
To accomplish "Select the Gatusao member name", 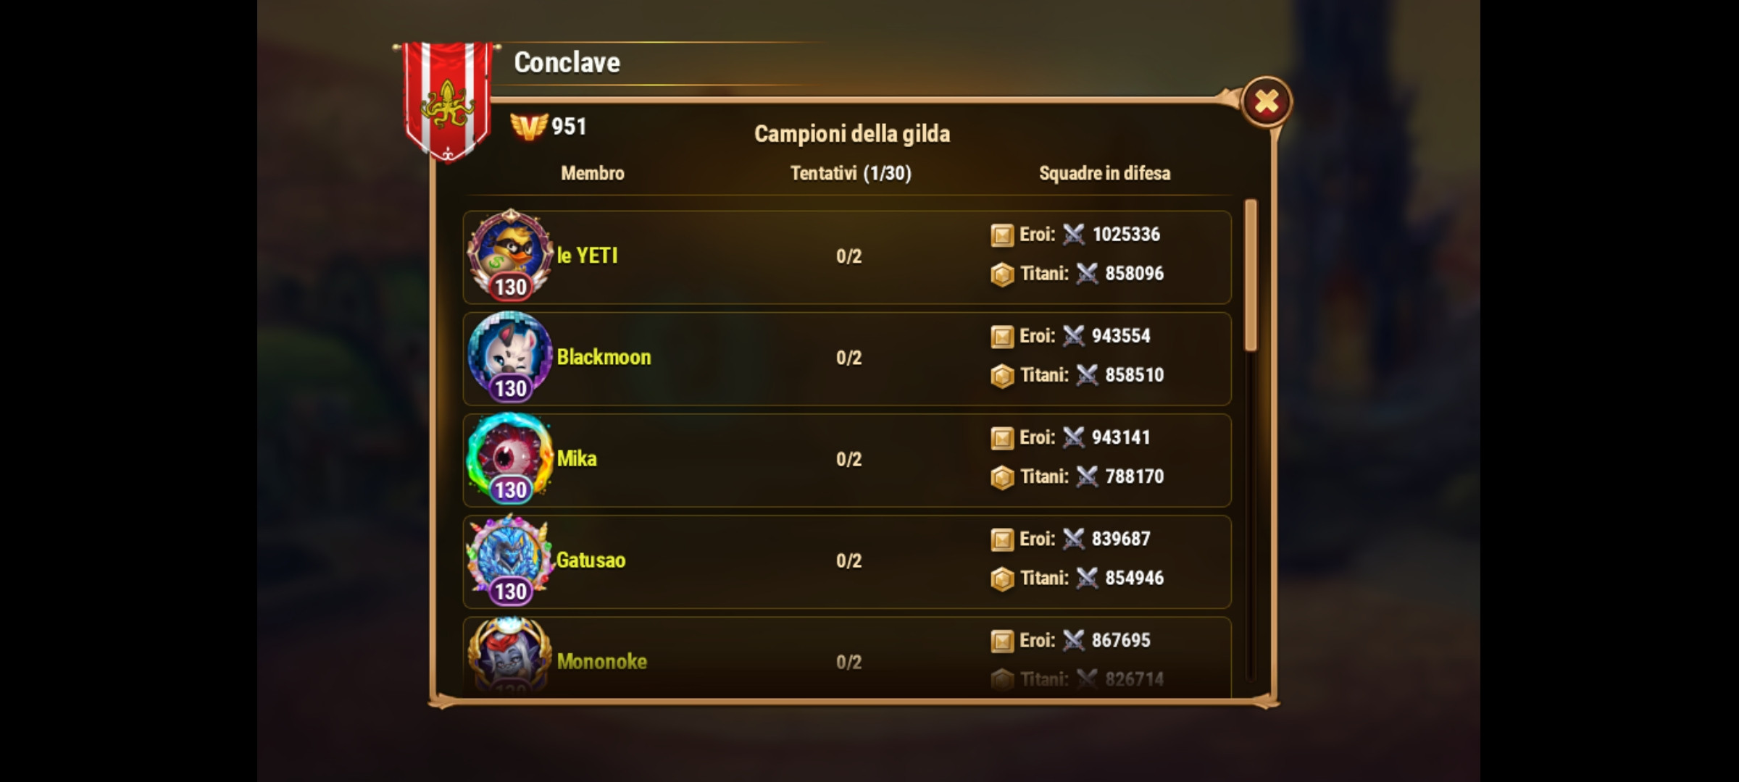I will (x=591, y=560).
